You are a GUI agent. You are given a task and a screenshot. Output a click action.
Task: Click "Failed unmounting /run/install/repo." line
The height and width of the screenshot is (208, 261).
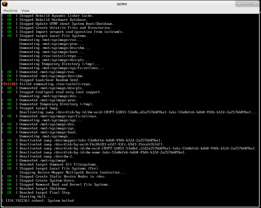coord(55,84)
